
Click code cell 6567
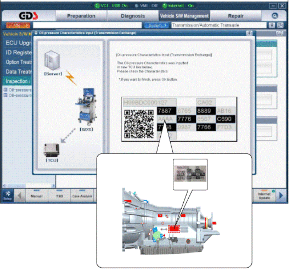click(x=206, y=119)
